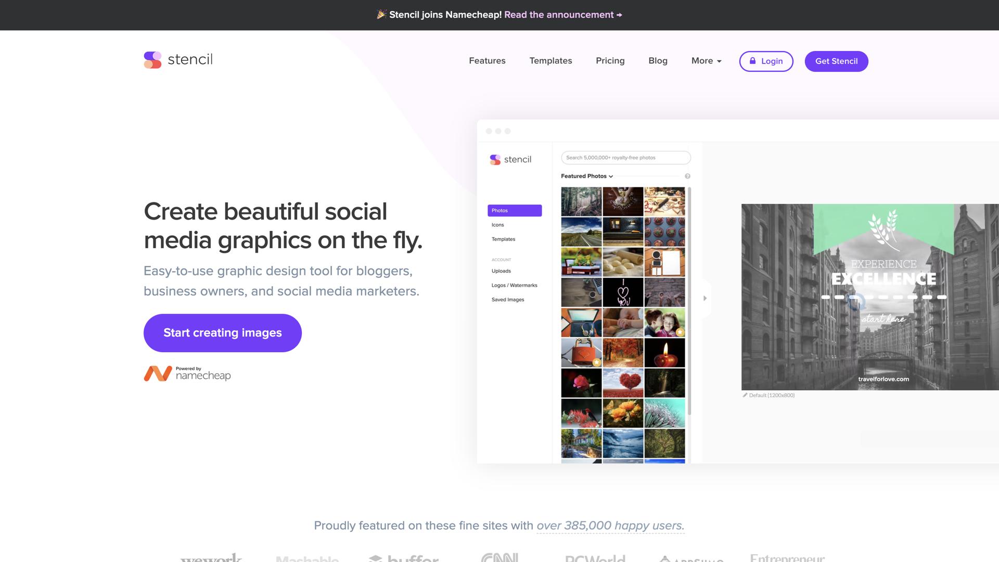Click the royalty-free photos search field
Viewport: 999px width, 562px height.
tap(625, 158)
